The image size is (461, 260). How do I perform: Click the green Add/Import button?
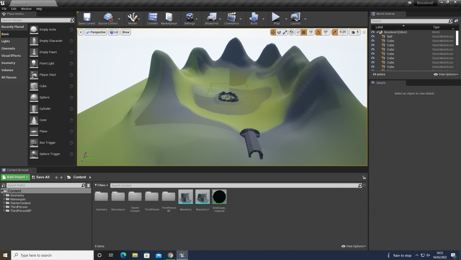[15, 178]
